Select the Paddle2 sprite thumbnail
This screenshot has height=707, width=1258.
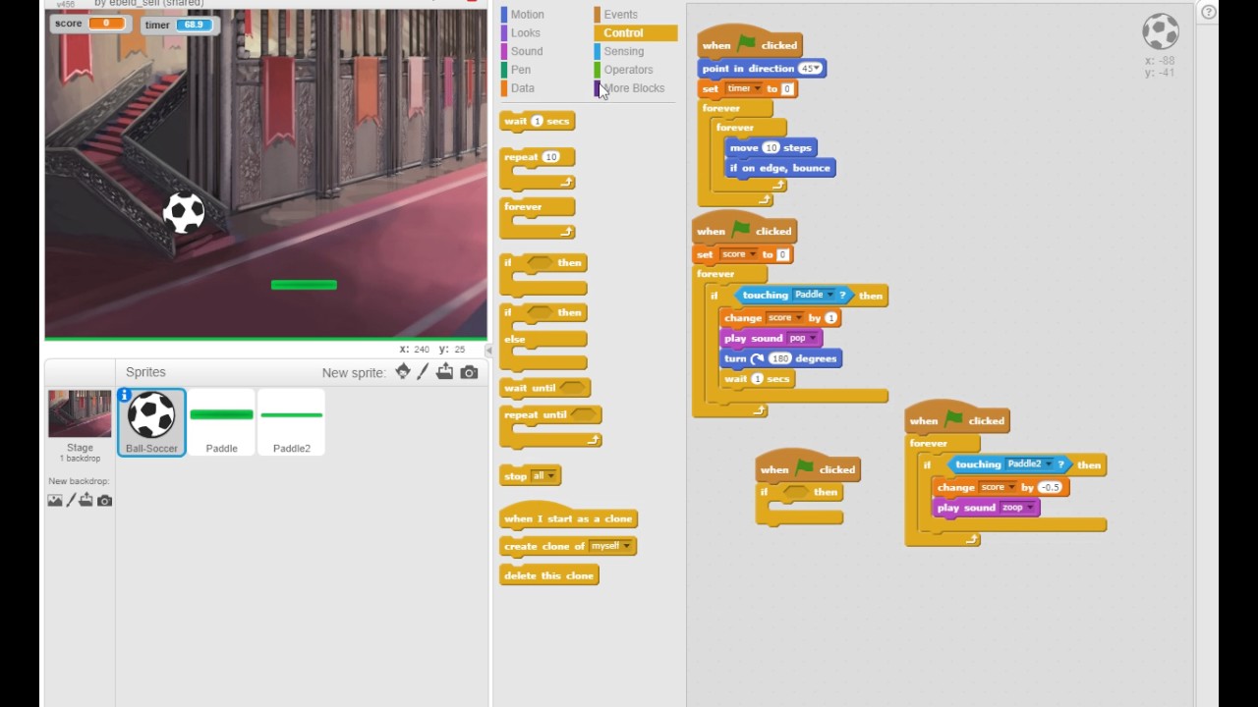point(291,422)
